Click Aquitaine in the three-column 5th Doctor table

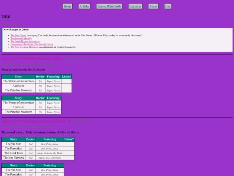pos(19,107)
